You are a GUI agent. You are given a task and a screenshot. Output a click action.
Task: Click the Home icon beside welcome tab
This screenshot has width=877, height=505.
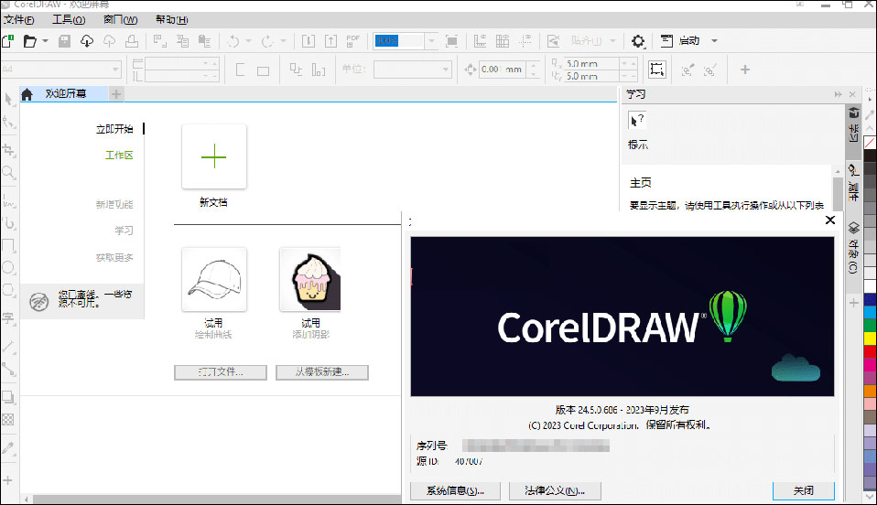pyautogui.click(x=27, y=94)
